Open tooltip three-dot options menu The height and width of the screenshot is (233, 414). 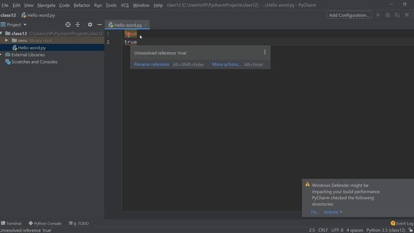pyautogui.click(x=265, y=52)
